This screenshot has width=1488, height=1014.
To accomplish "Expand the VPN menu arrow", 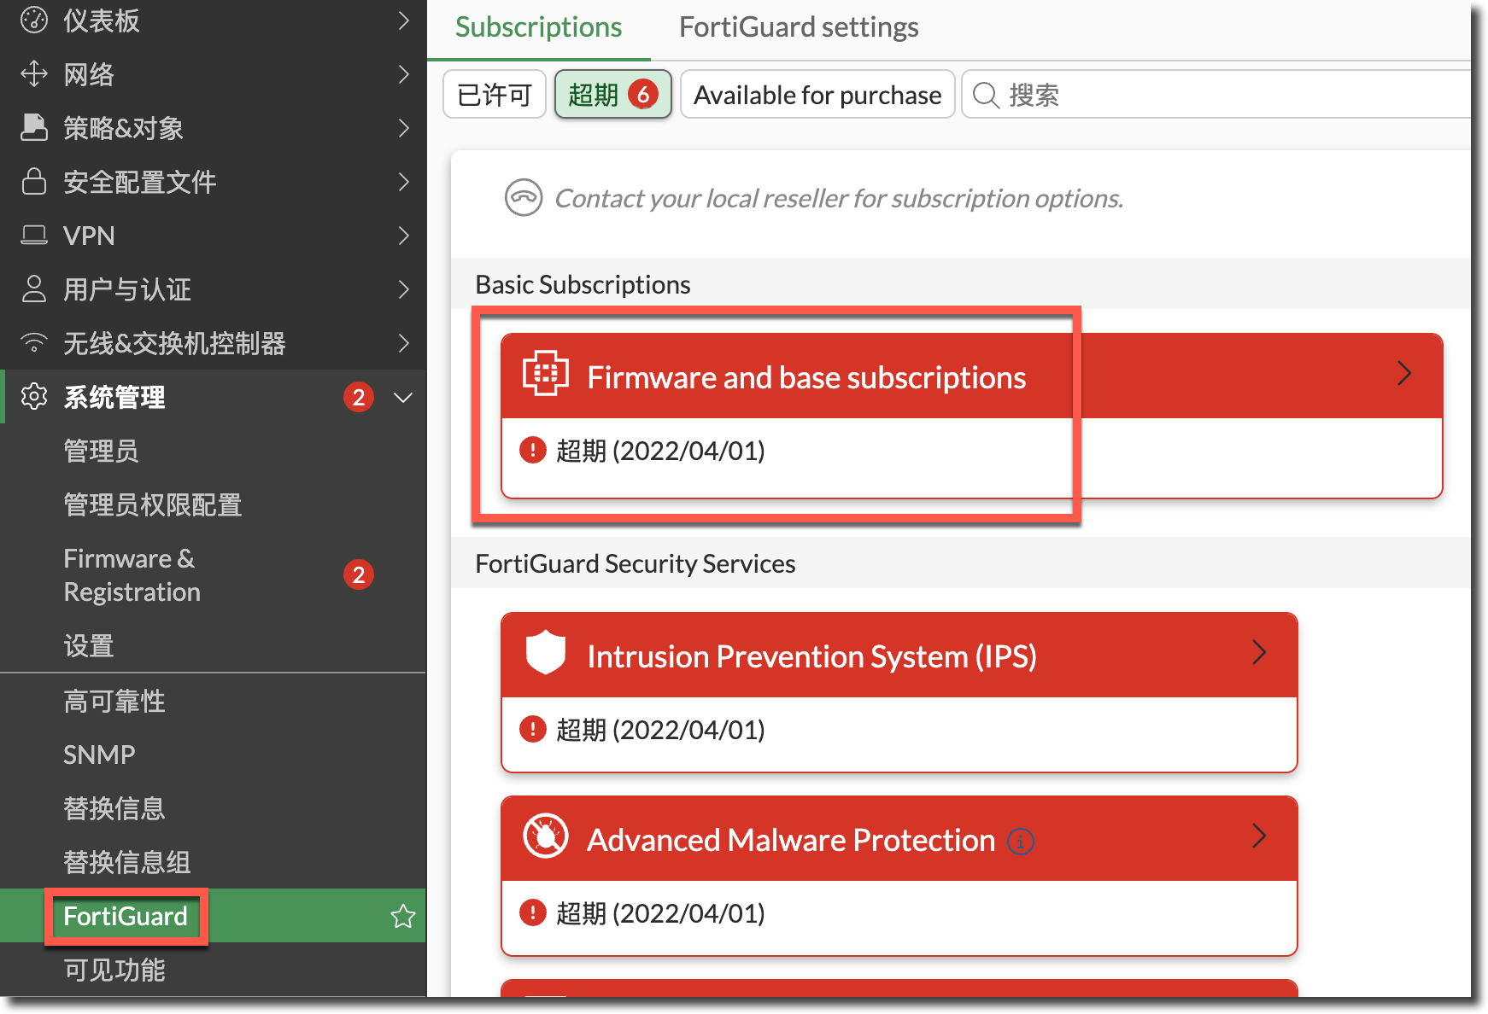I will (x=403, y=236).
